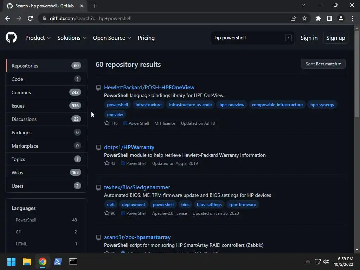
Task: Click the repo icon beside POSH-HPEOneView
Action: [98, 88]
